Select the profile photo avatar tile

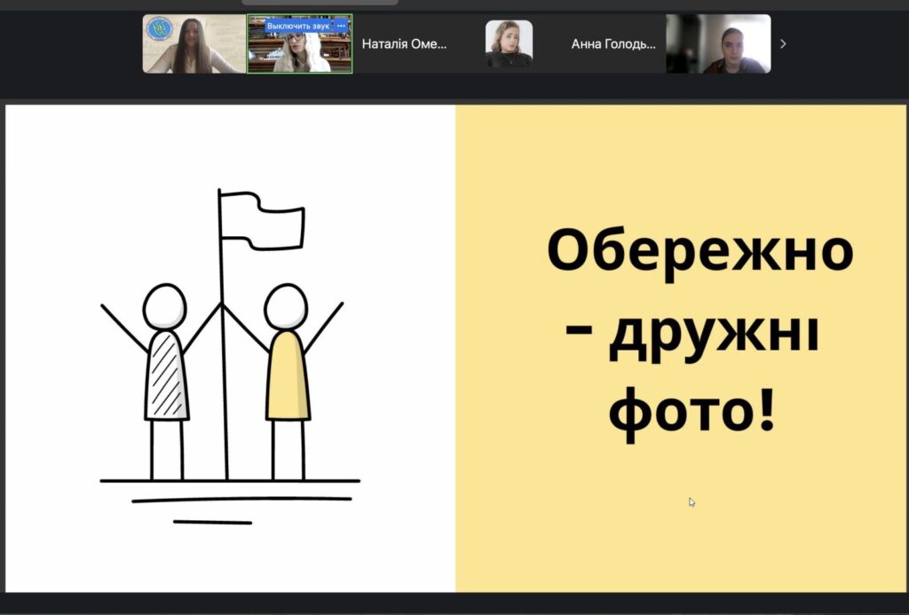click(x=509, y=43)
